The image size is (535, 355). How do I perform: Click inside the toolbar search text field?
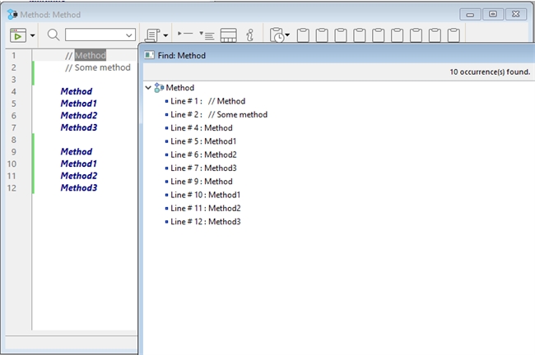(x=94, y=35)
